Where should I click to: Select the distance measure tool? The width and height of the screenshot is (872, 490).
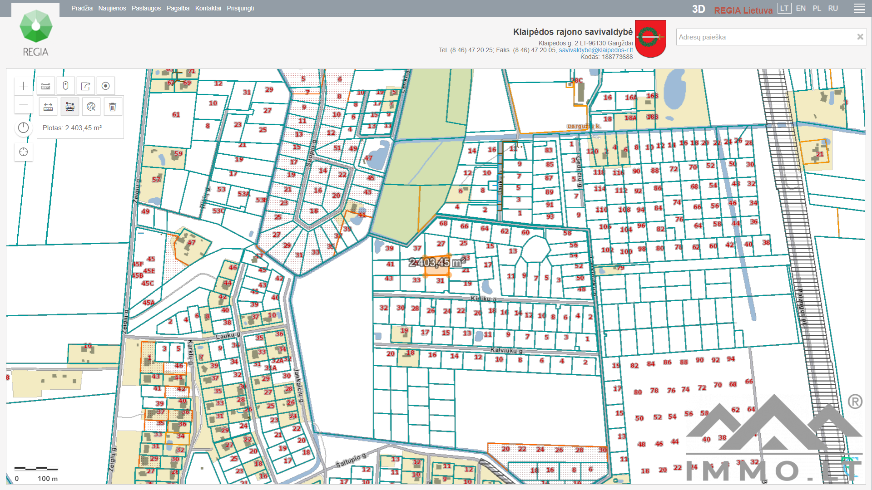click(48, 107)
